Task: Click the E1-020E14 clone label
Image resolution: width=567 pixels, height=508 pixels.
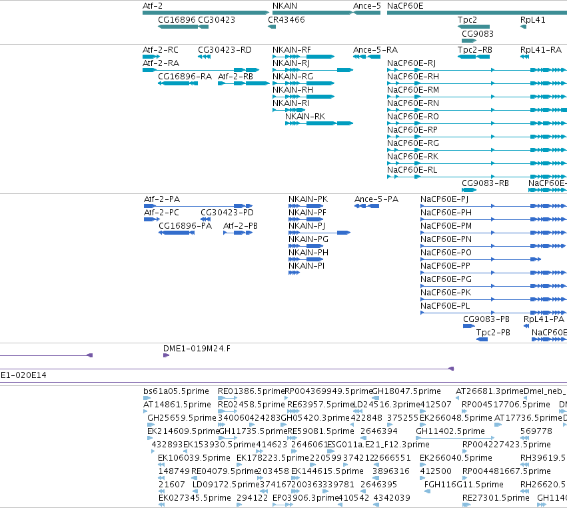Action: (23, 375)
